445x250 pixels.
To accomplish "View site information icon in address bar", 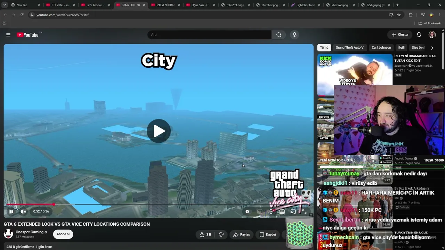I will coord(32,15).
